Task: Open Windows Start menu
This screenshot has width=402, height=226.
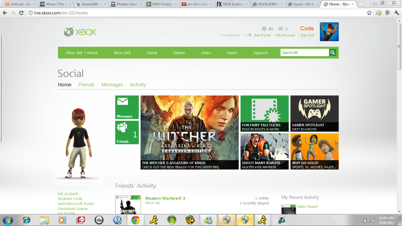Action: (8, 220)
